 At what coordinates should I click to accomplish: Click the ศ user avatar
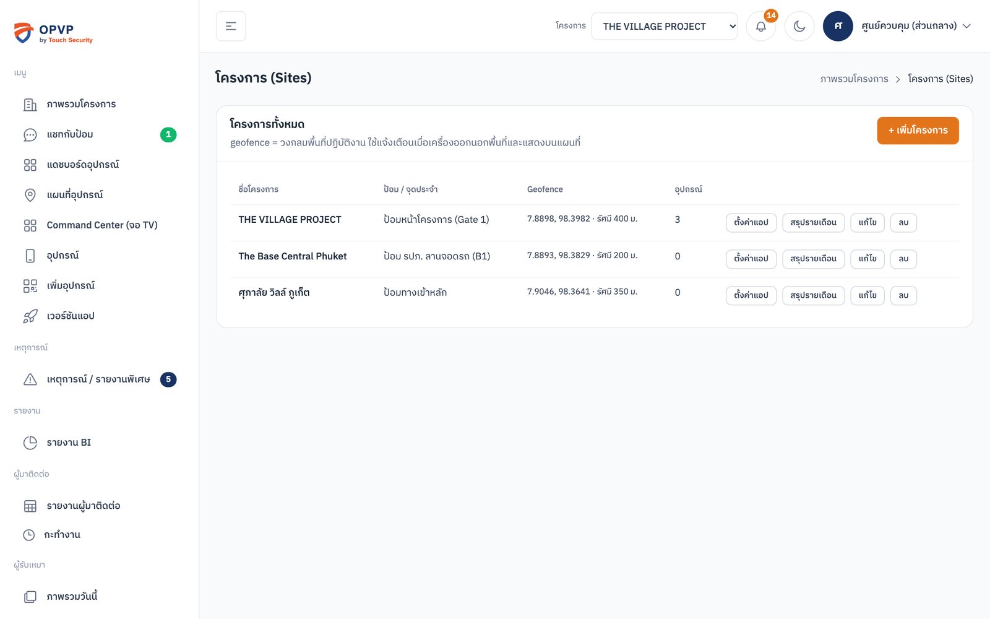[838, 26]
